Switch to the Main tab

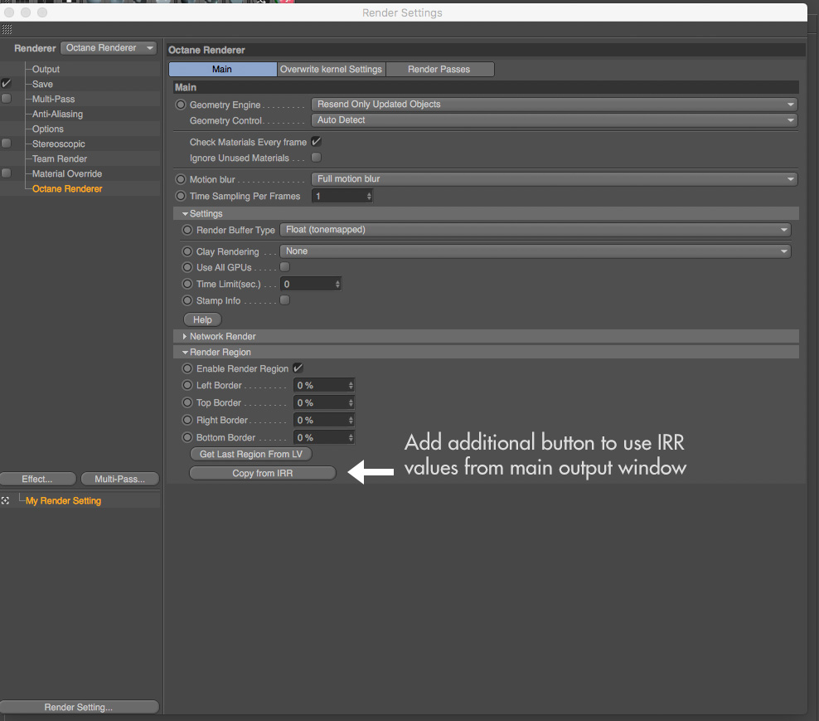[x=222, y=69]
